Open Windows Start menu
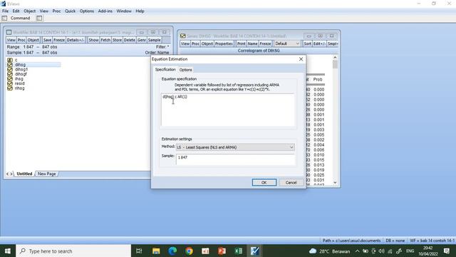Viewport: 456px width, 257px height. pyautogui.click(x=8, y=251)
